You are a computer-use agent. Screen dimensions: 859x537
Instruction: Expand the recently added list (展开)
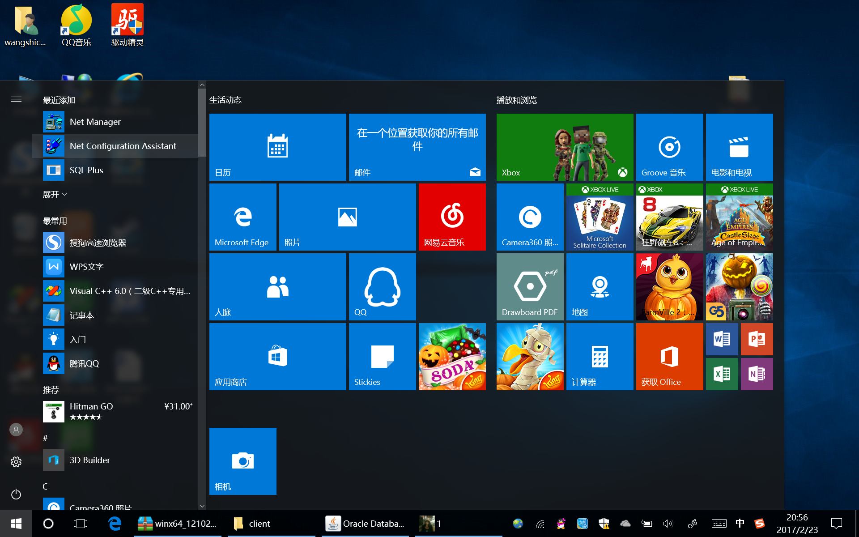tap(55, 194)
